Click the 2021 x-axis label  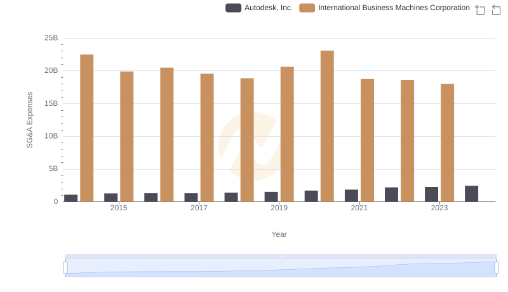pyautogui.click(x=359, y=208)
